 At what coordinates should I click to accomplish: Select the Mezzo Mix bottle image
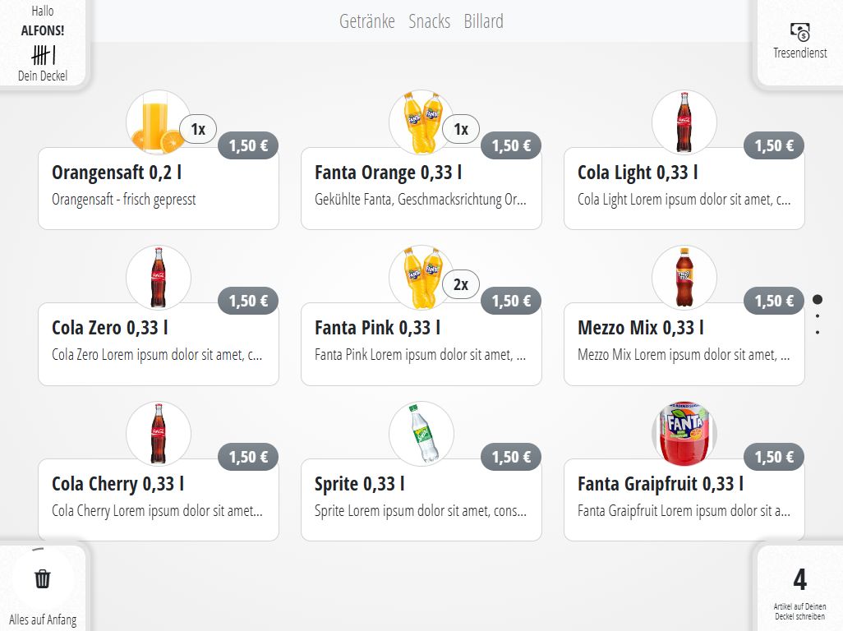pyautogui.click(x=684, y=277)
